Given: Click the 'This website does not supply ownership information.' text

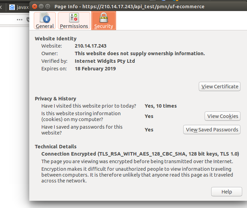Looking at the screenshot, I should tap(140, 53).
